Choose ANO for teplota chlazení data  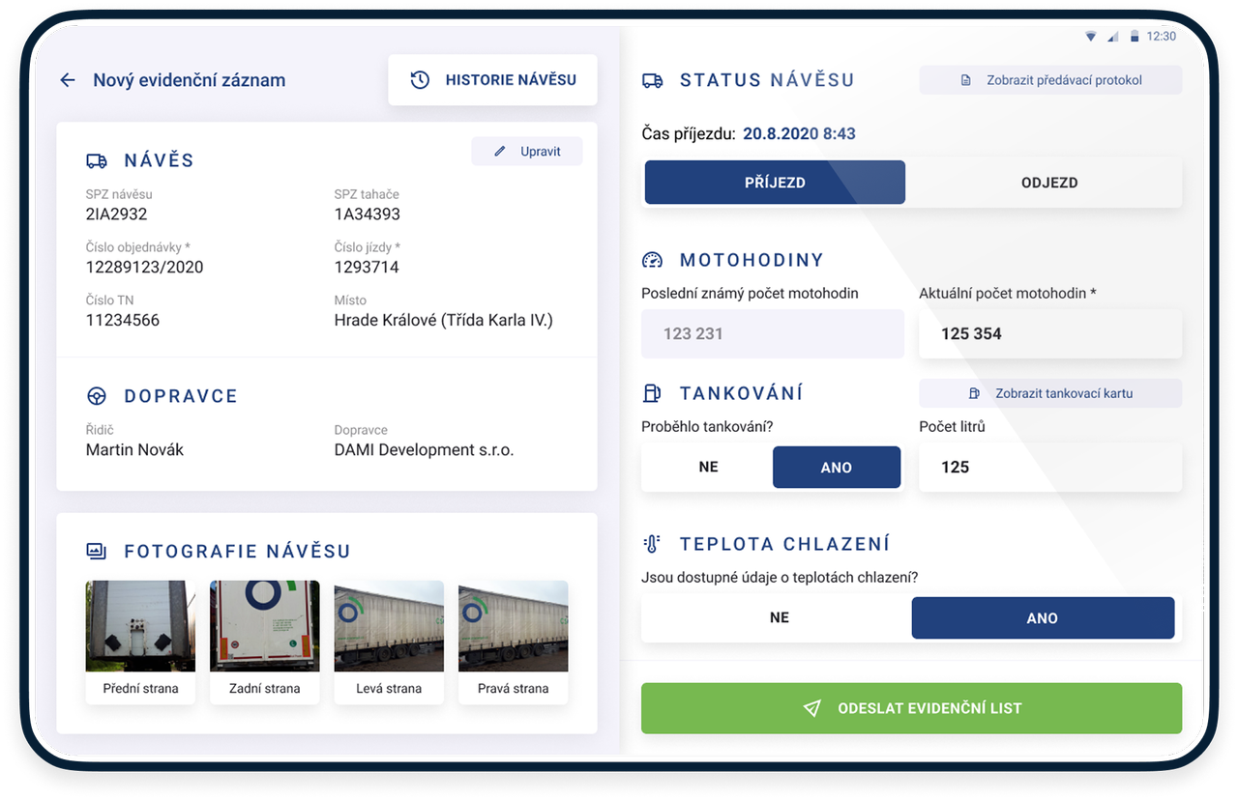1042,618
